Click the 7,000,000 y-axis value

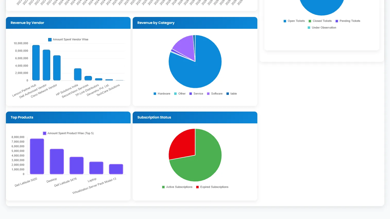(18, 142)
